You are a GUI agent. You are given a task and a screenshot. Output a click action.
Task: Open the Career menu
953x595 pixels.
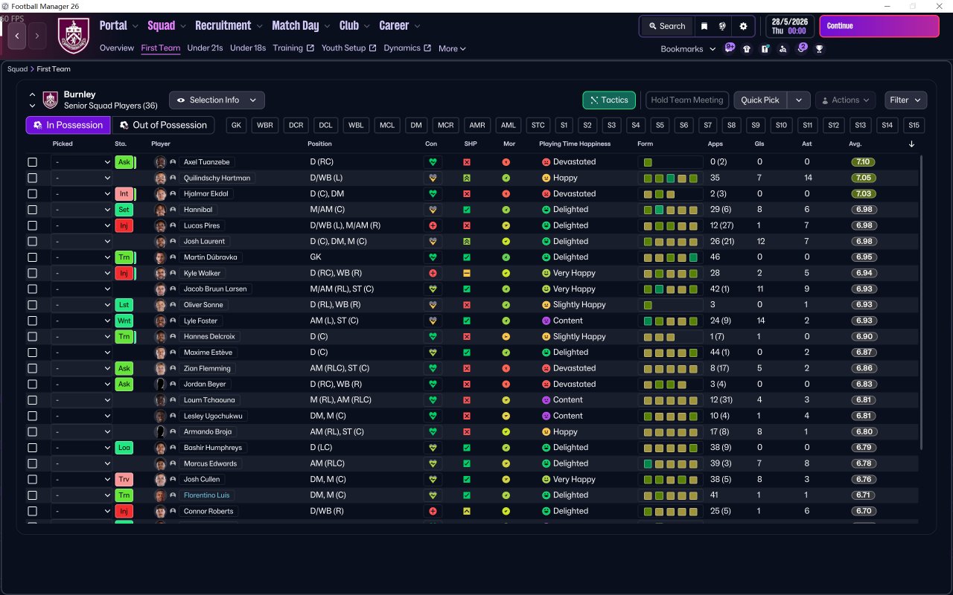point(400,25)
